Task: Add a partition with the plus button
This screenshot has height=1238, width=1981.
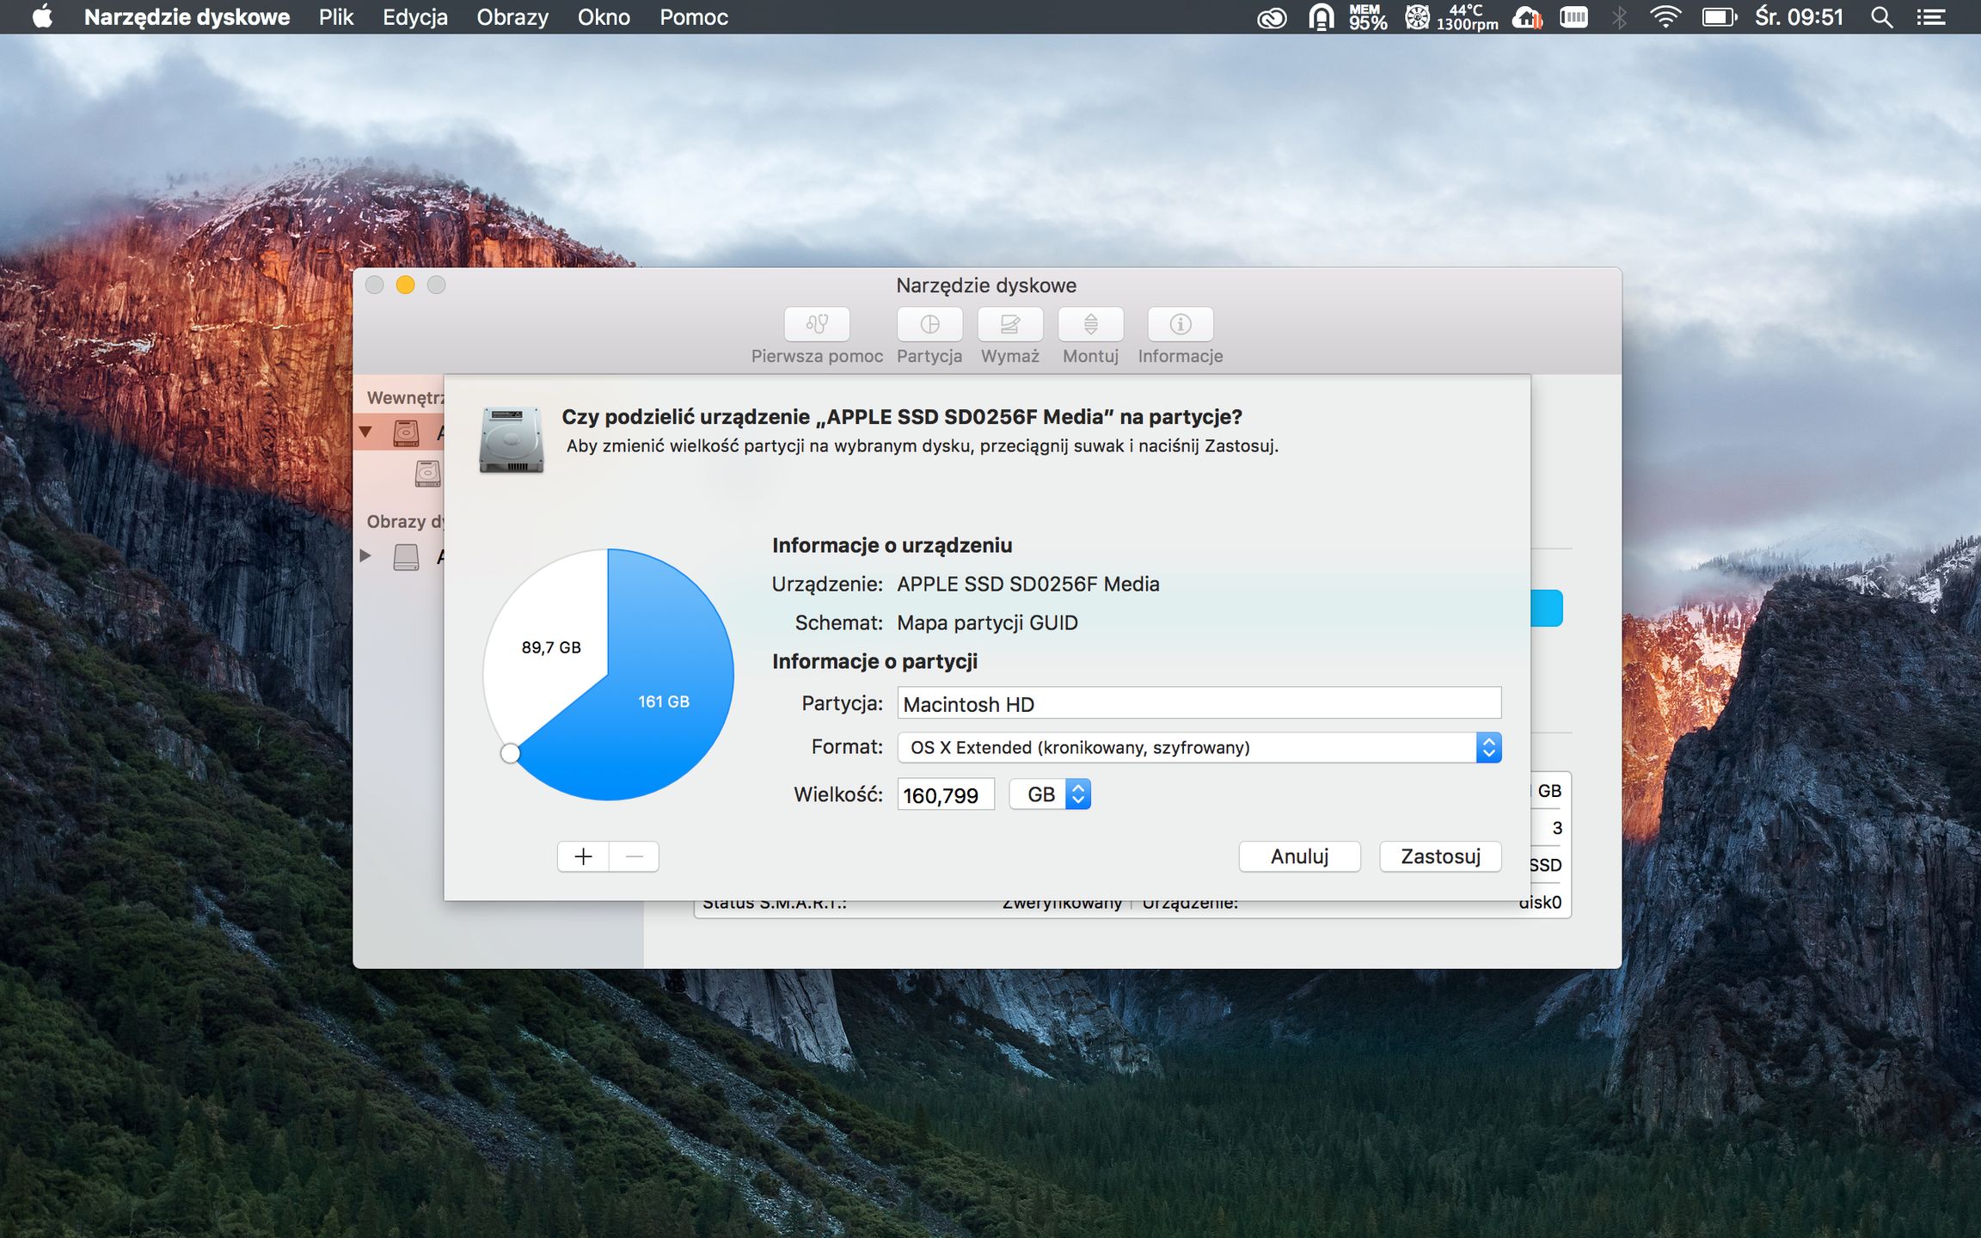Action: (583, 856)
